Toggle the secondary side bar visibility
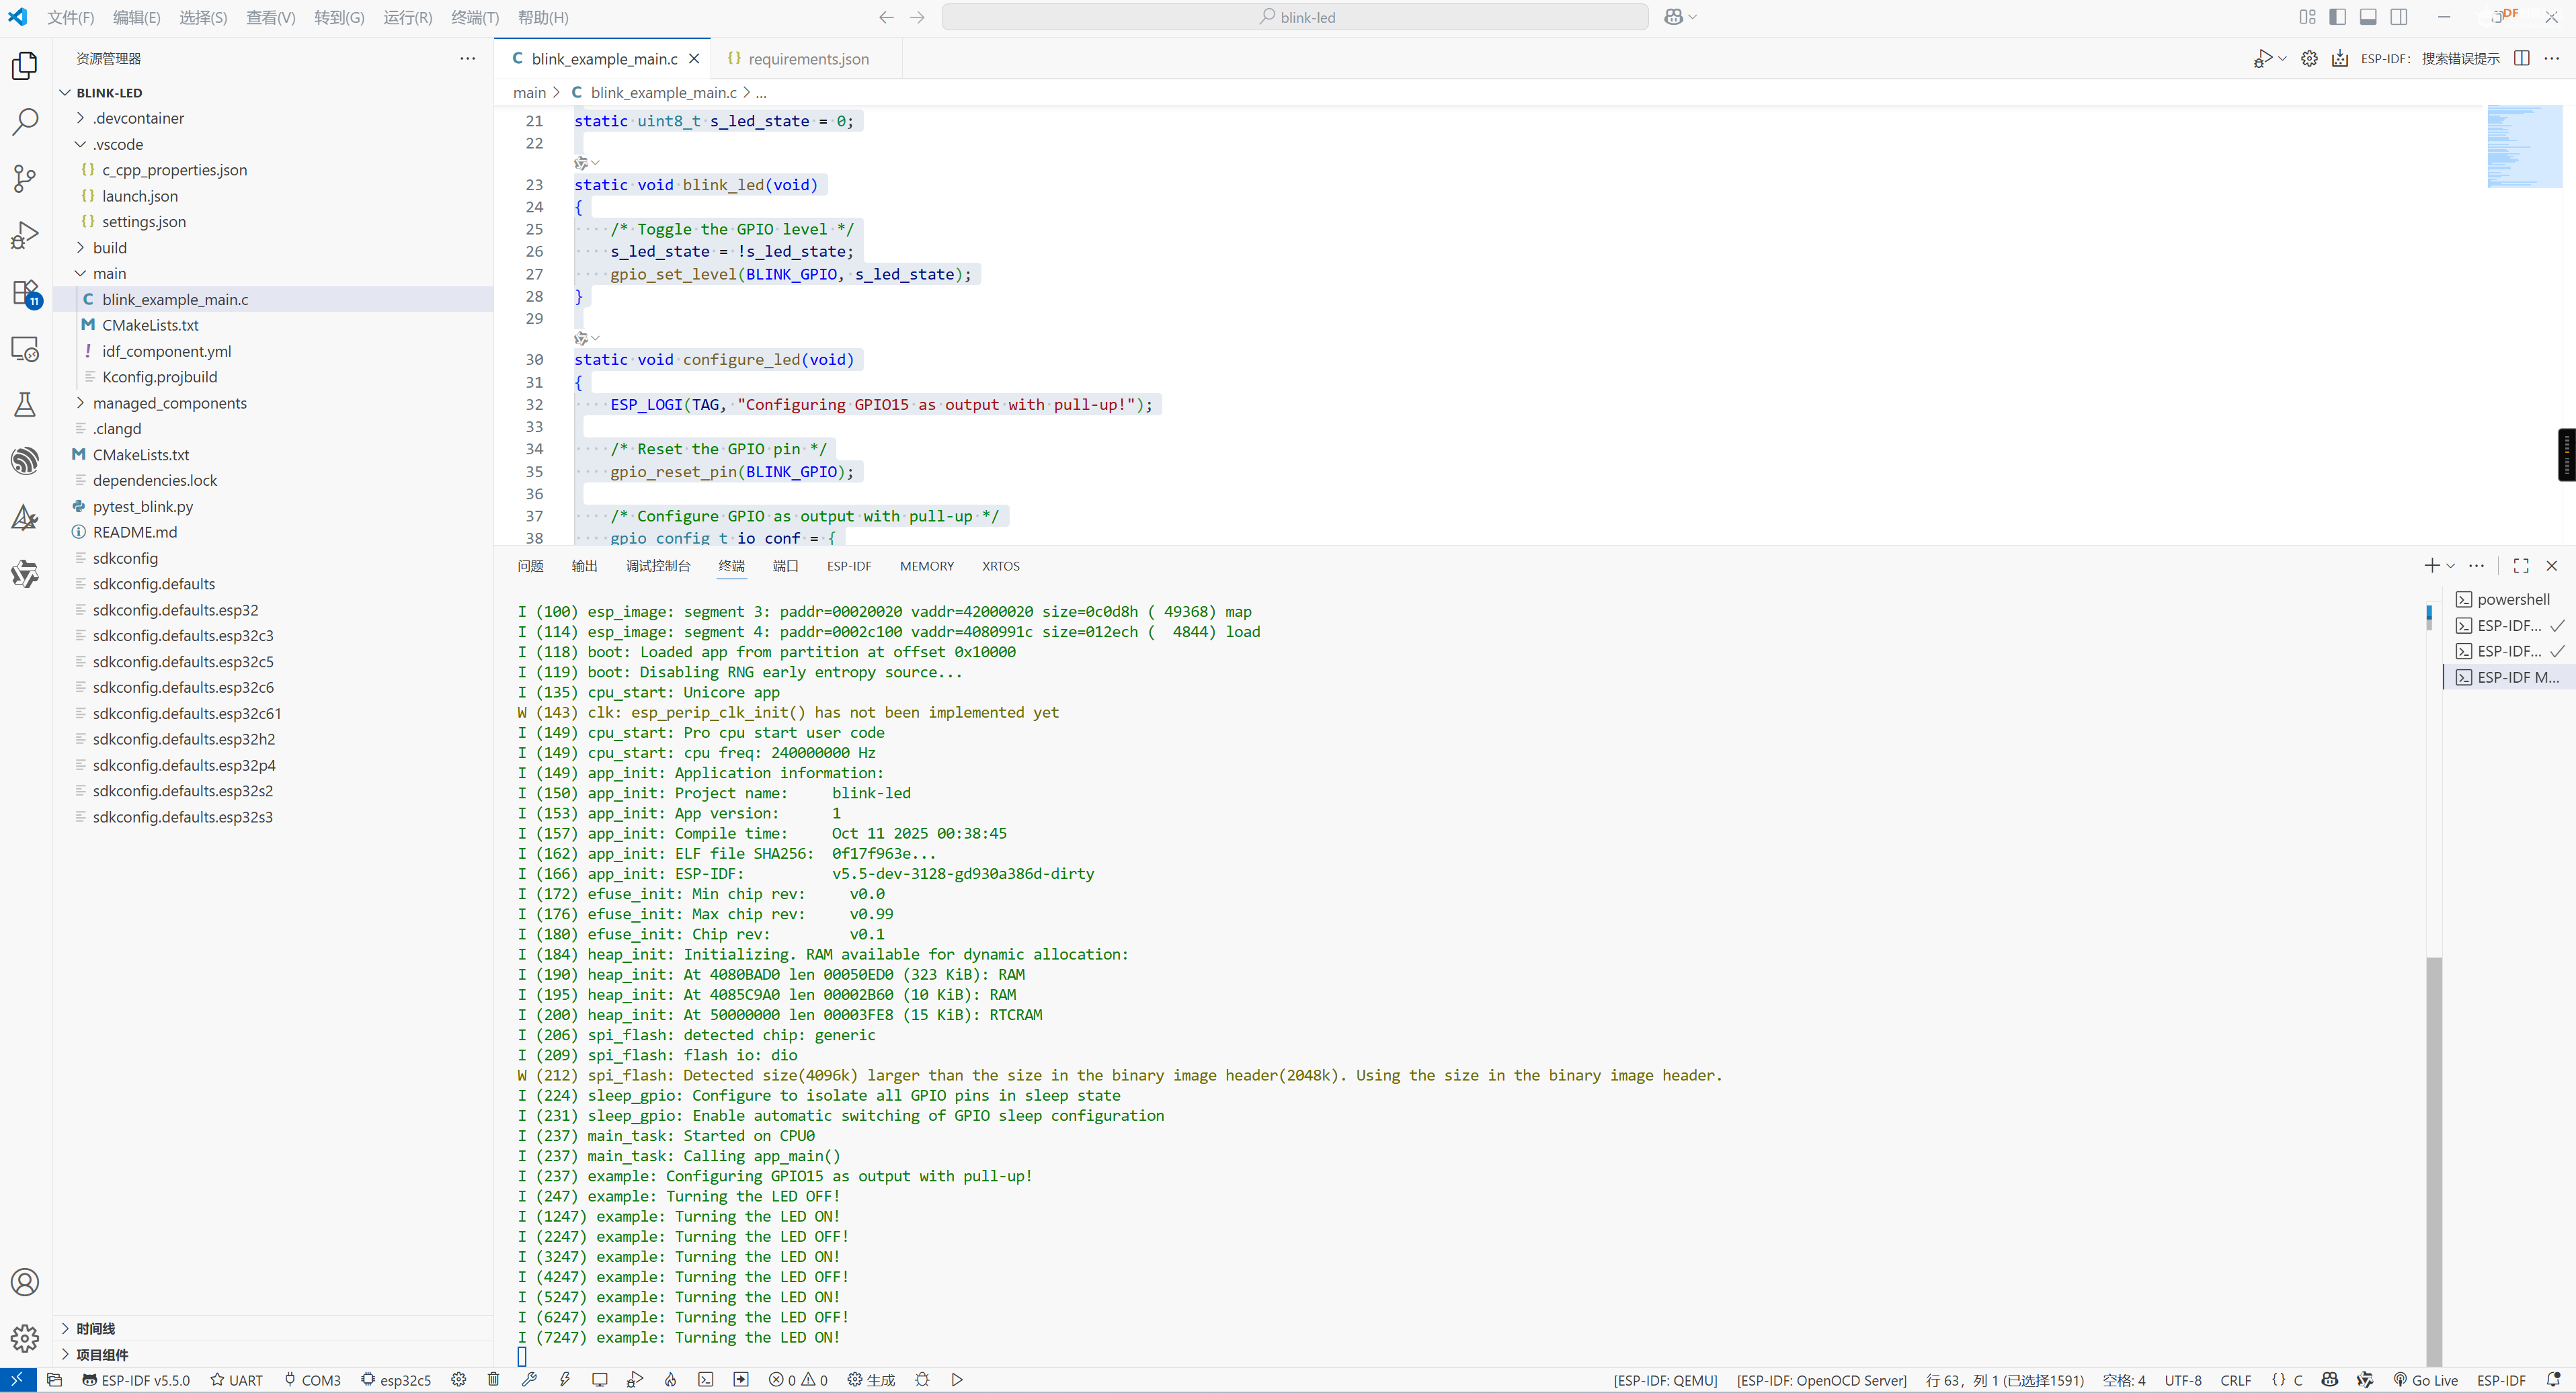 2399,17
